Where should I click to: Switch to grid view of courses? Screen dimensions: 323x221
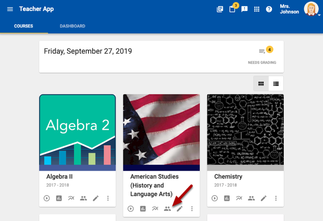(x=261, y=83)
